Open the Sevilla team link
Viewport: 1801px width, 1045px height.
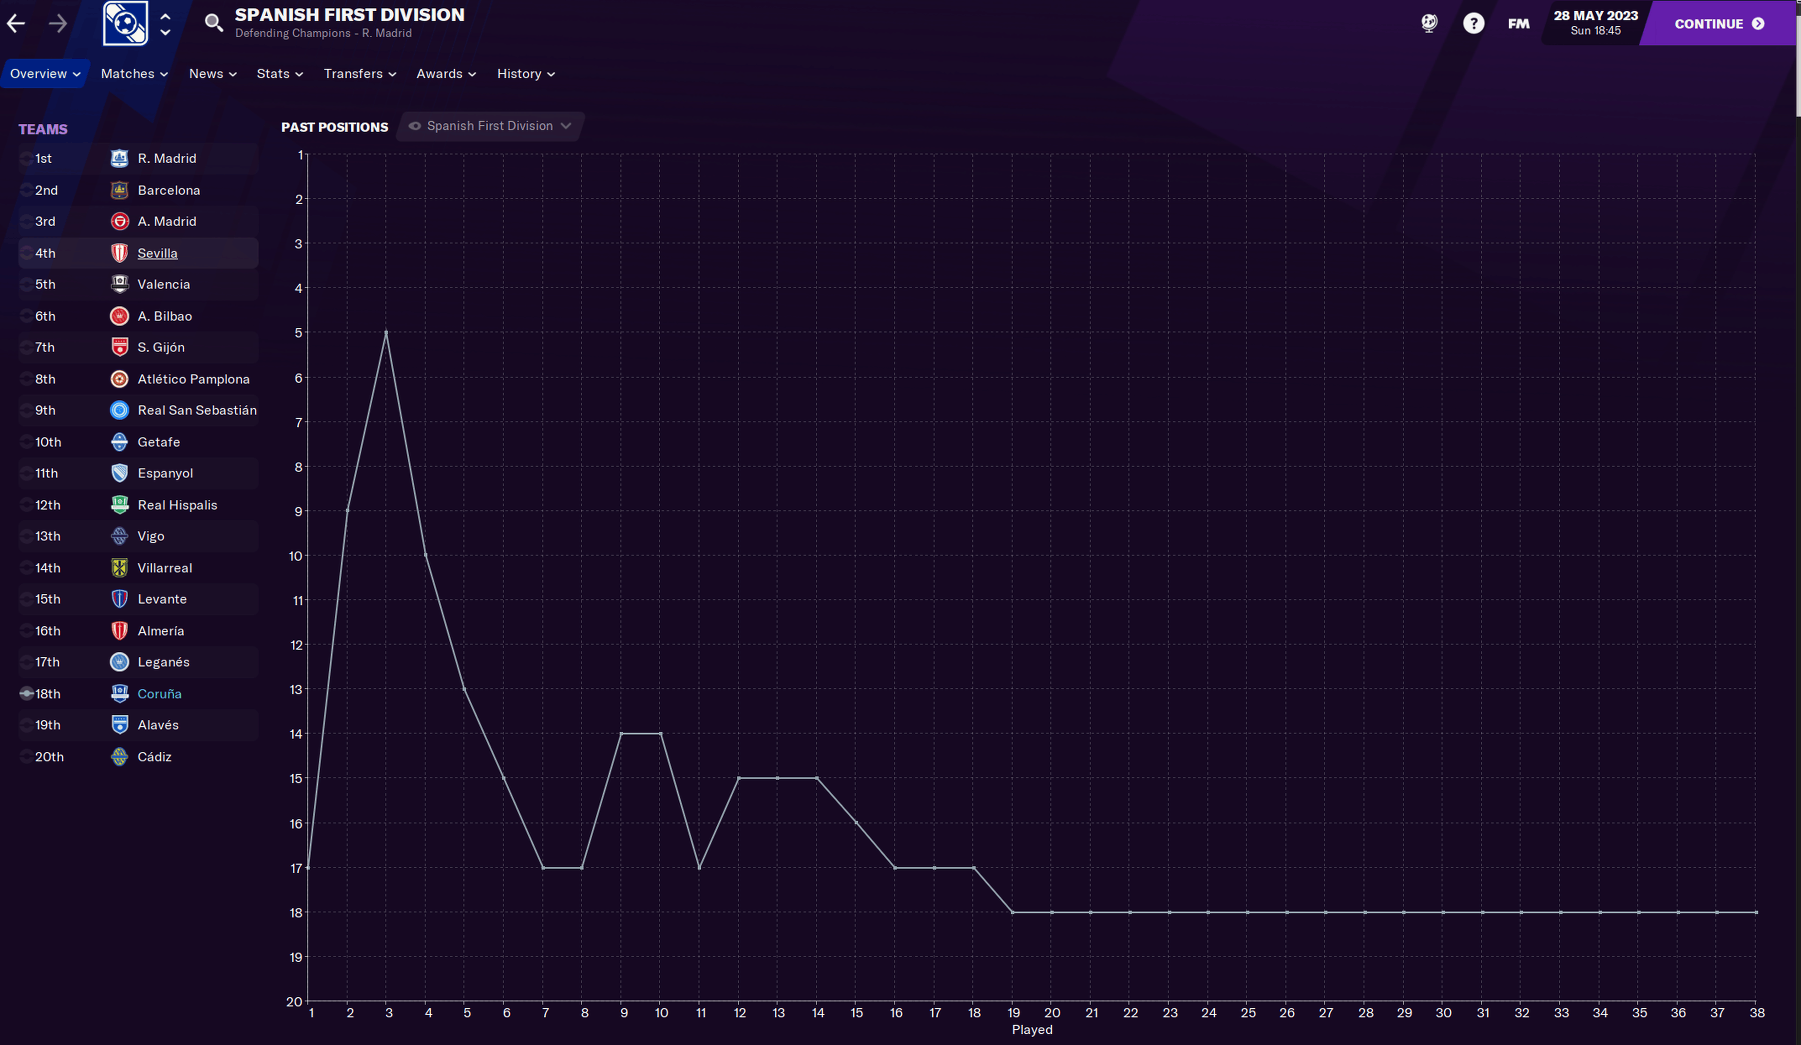click(157, 253)
